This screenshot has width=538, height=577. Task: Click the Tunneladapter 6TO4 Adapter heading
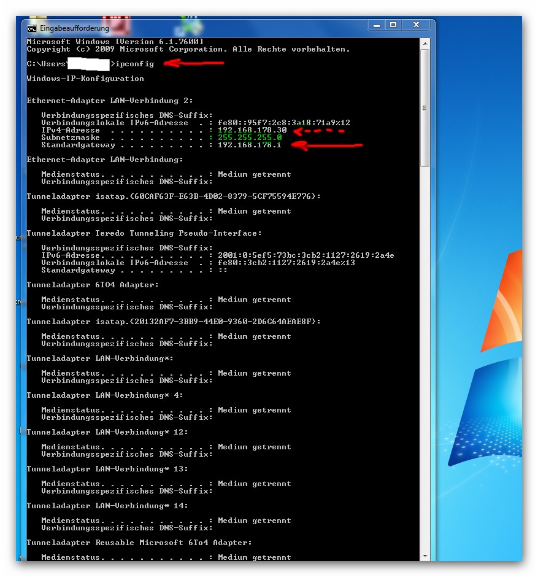tap(93, 284)
